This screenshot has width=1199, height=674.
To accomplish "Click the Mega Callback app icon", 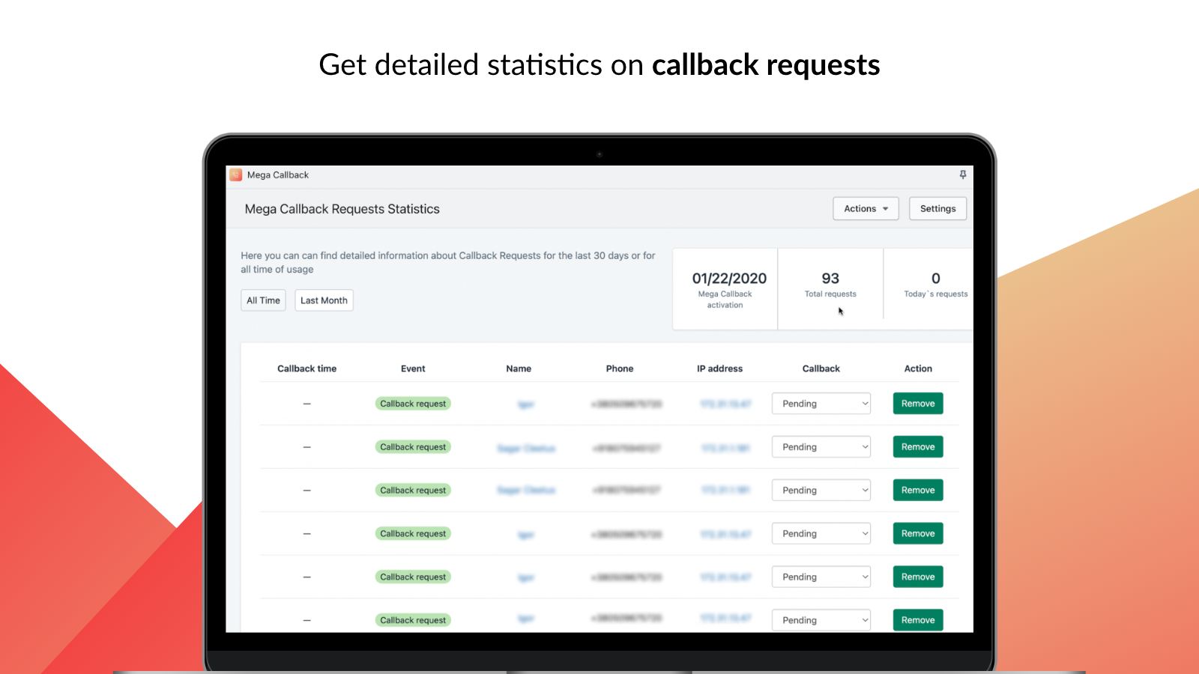I will click(235, 174).
